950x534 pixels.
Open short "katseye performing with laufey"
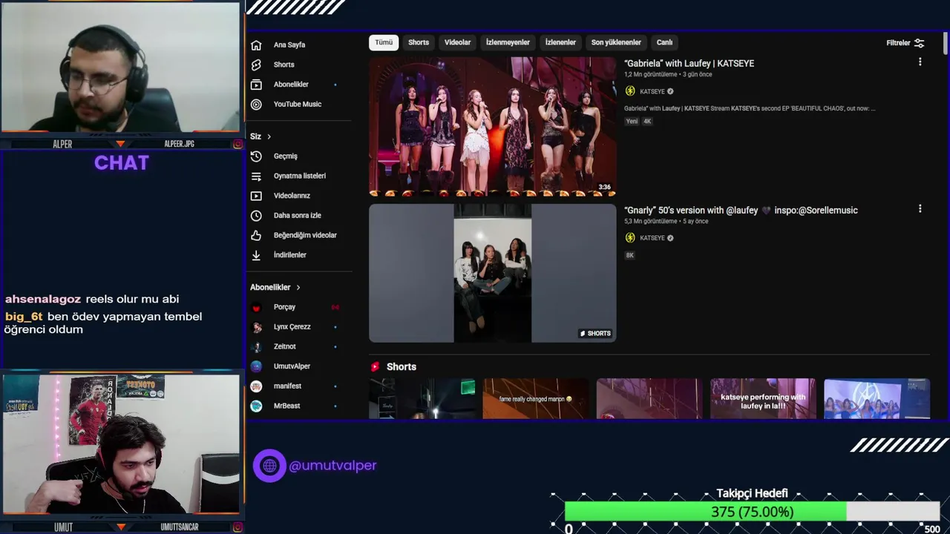pos(762,399)
